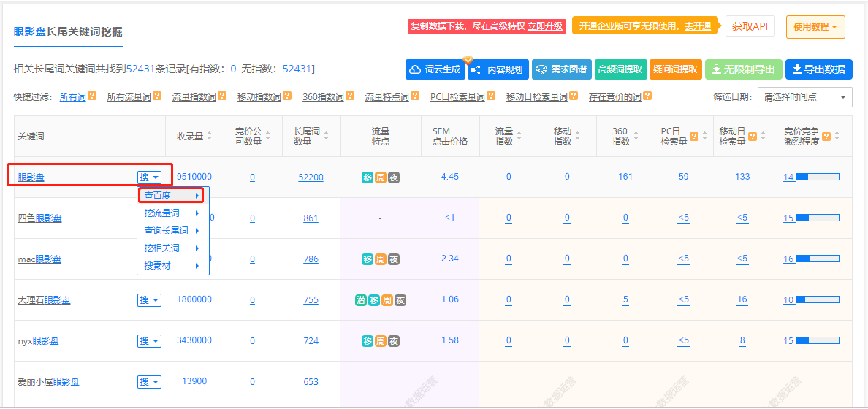Click the 导出数据 button
The width and height of the screenshot is (868, 409).
pos(819,69)
